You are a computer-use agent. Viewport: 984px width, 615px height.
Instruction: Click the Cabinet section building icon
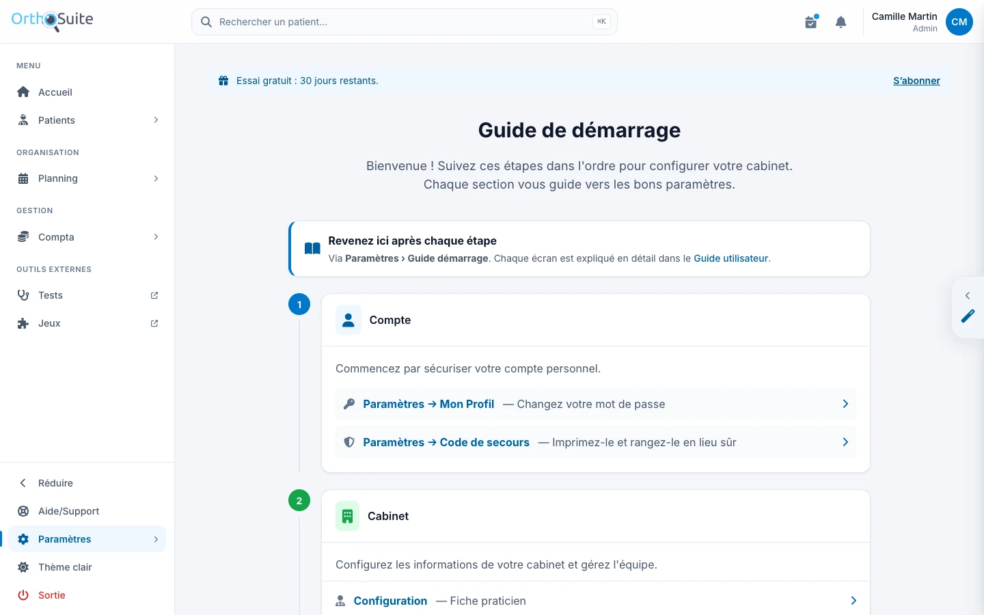[x=348, y=516]
